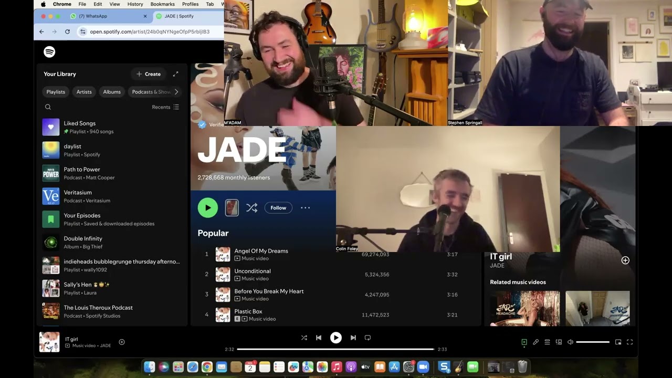Play JADE with the green play button
Image resolution: width=672 pixels, height=378 pixels.
208,208
